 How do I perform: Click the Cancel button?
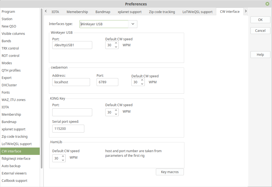pyautogui.click(x=260, y=31)
